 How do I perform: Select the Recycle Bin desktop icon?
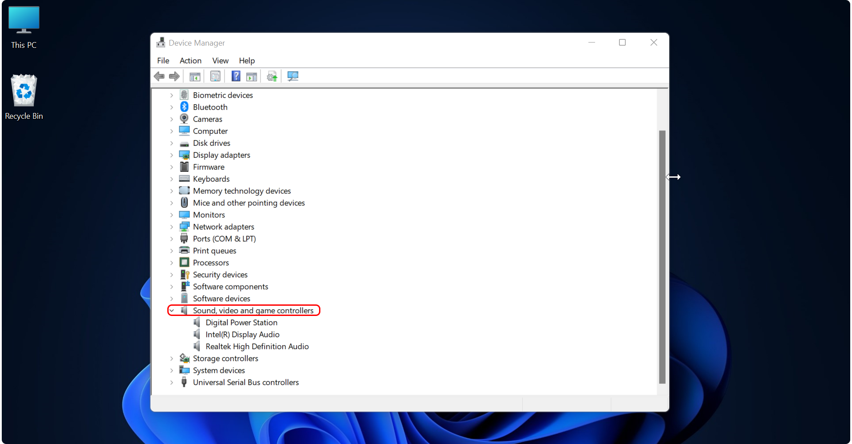pyautogui.click(x=24, y=97)
